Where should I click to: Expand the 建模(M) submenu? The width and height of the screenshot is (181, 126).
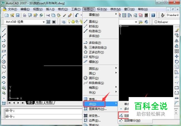pyautogui.click(x=101, y=15)
